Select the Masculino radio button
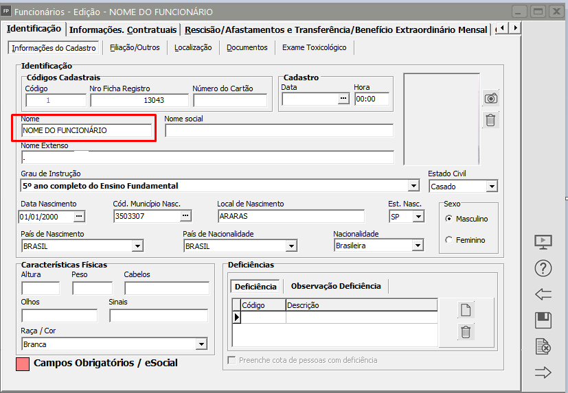Screen dimensions: 568x393 [449, 219]
